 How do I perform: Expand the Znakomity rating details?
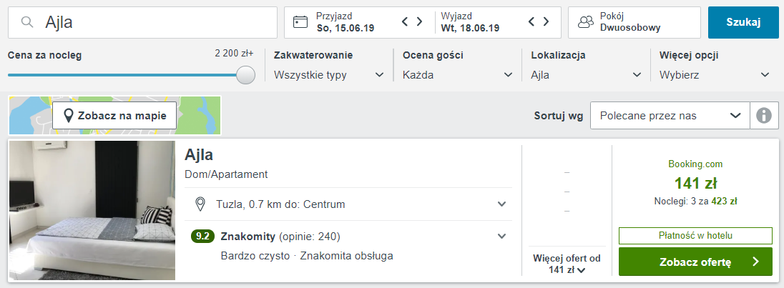click(502, 236)
